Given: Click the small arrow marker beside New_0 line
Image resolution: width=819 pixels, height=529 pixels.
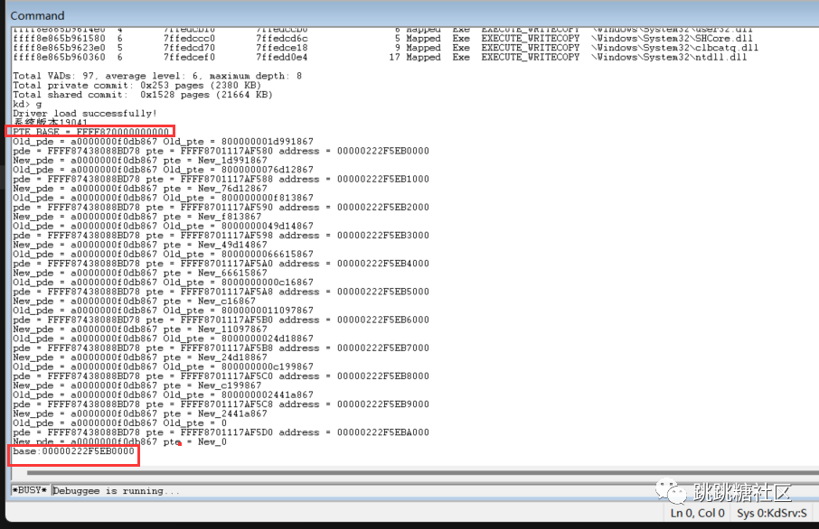Looking at the screenshot, I should pos(180,441).
